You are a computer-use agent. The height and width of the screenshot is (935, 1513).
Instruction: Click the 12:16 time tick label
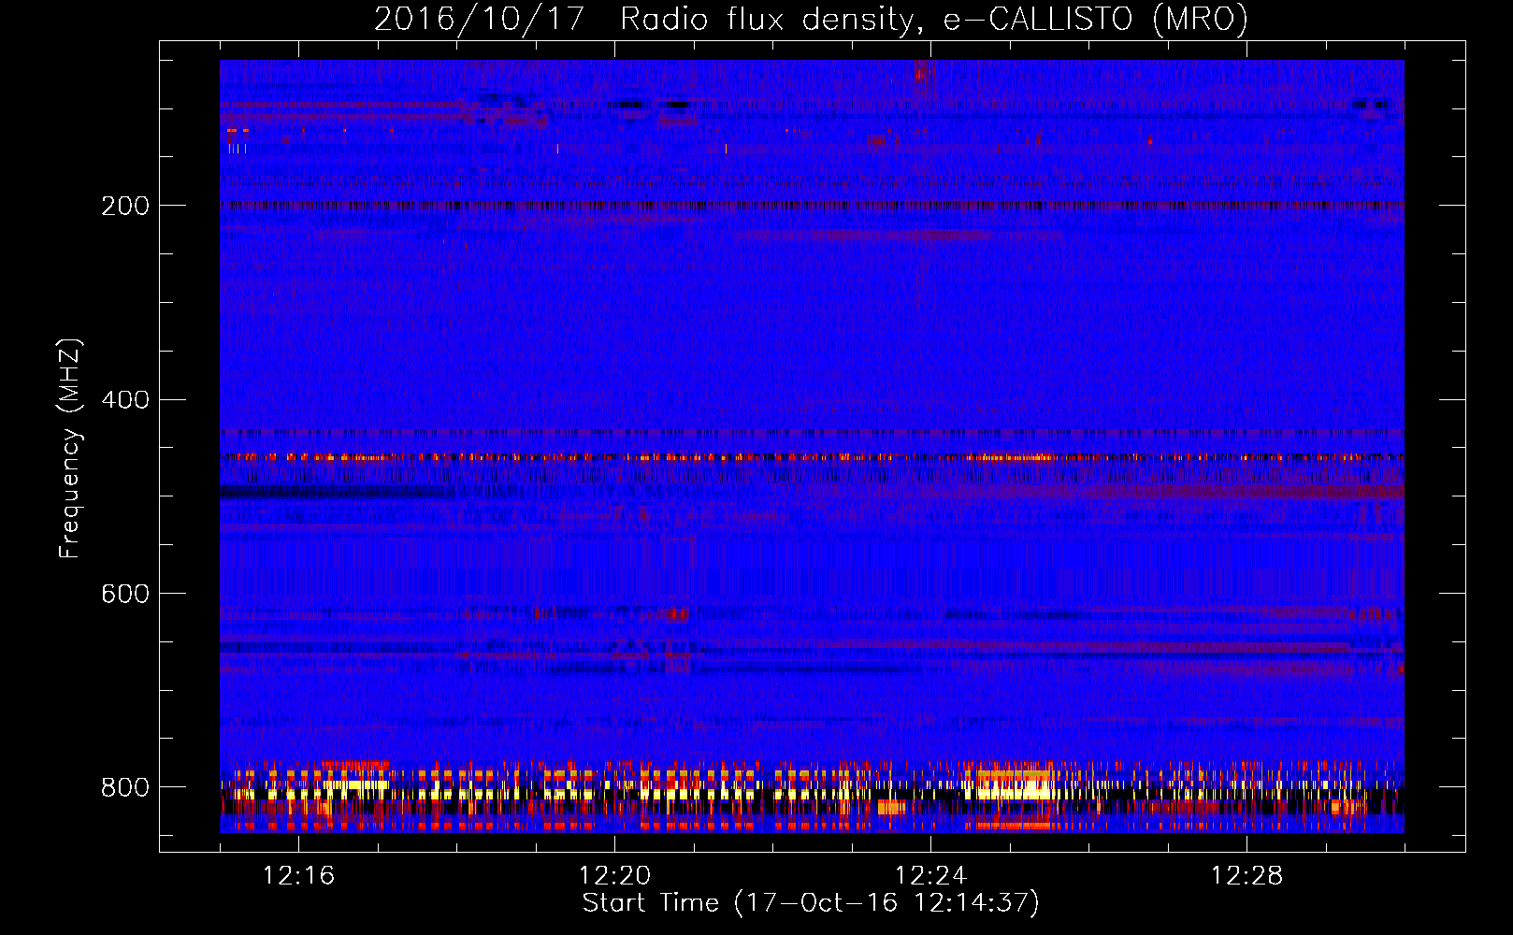[x=298, y=876]
